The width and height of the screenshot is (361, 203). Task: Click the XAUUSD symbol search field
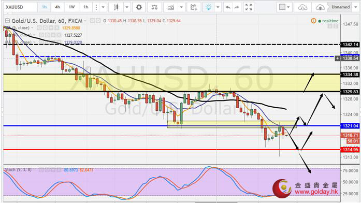pyautogui.click(x=20, y=7)
